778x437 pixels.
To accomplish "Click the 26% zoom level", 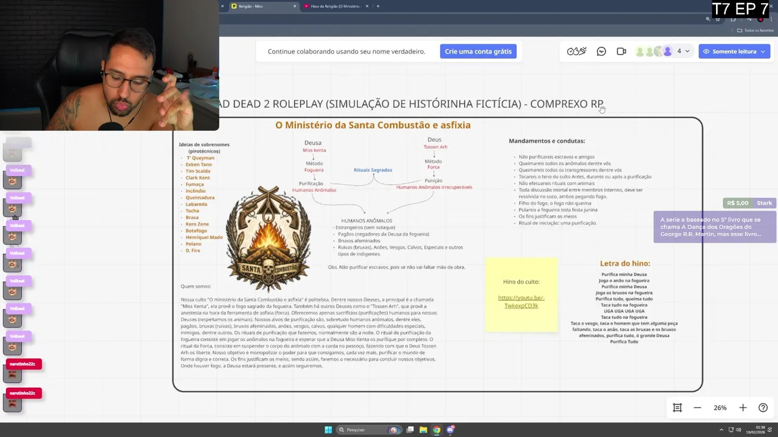I will pos(720,408).
